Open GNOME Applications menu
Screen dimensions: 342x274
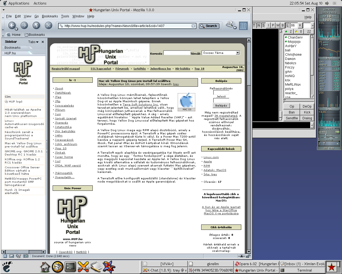click(19, 3)
